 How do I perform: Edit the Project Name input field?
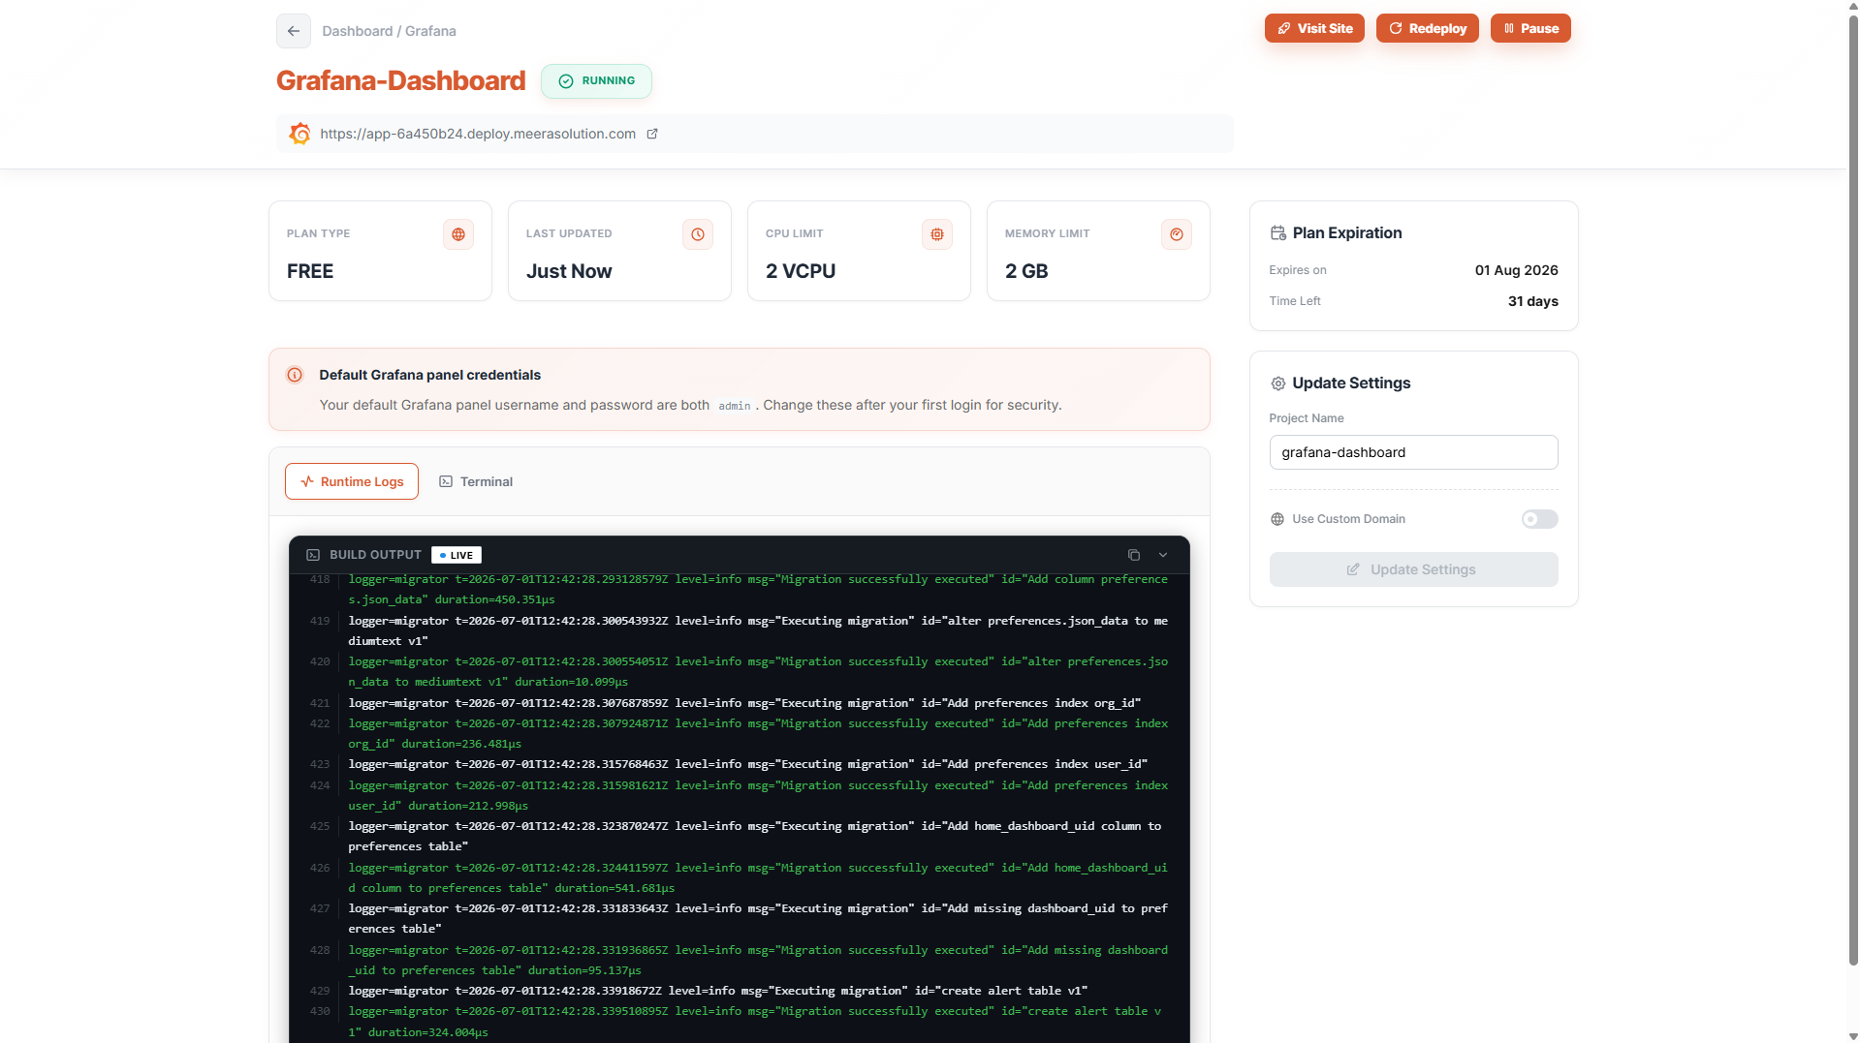(1413, 452)
